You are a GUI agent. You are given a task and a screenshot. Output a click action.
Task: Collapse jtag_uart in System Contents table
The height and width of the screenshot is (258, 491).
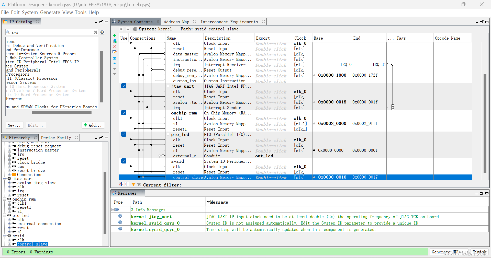click(168, 86)
